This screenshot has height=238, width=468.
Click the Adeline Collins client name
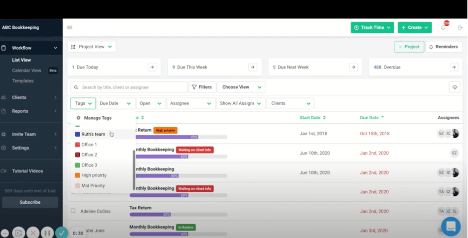pos(95,211)
